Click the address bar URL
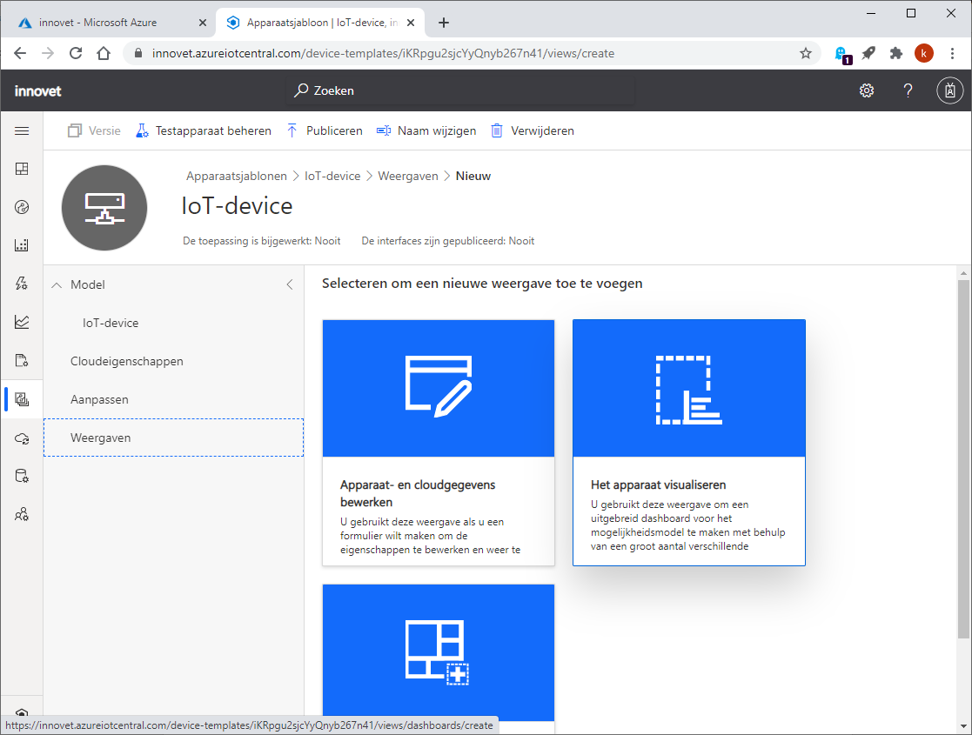Viewport: 972px width, 735px height. [383, 53]
